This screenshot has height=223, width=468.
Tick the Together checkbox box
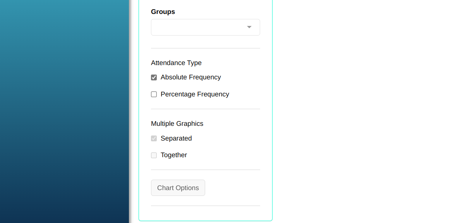click(154, 155)
